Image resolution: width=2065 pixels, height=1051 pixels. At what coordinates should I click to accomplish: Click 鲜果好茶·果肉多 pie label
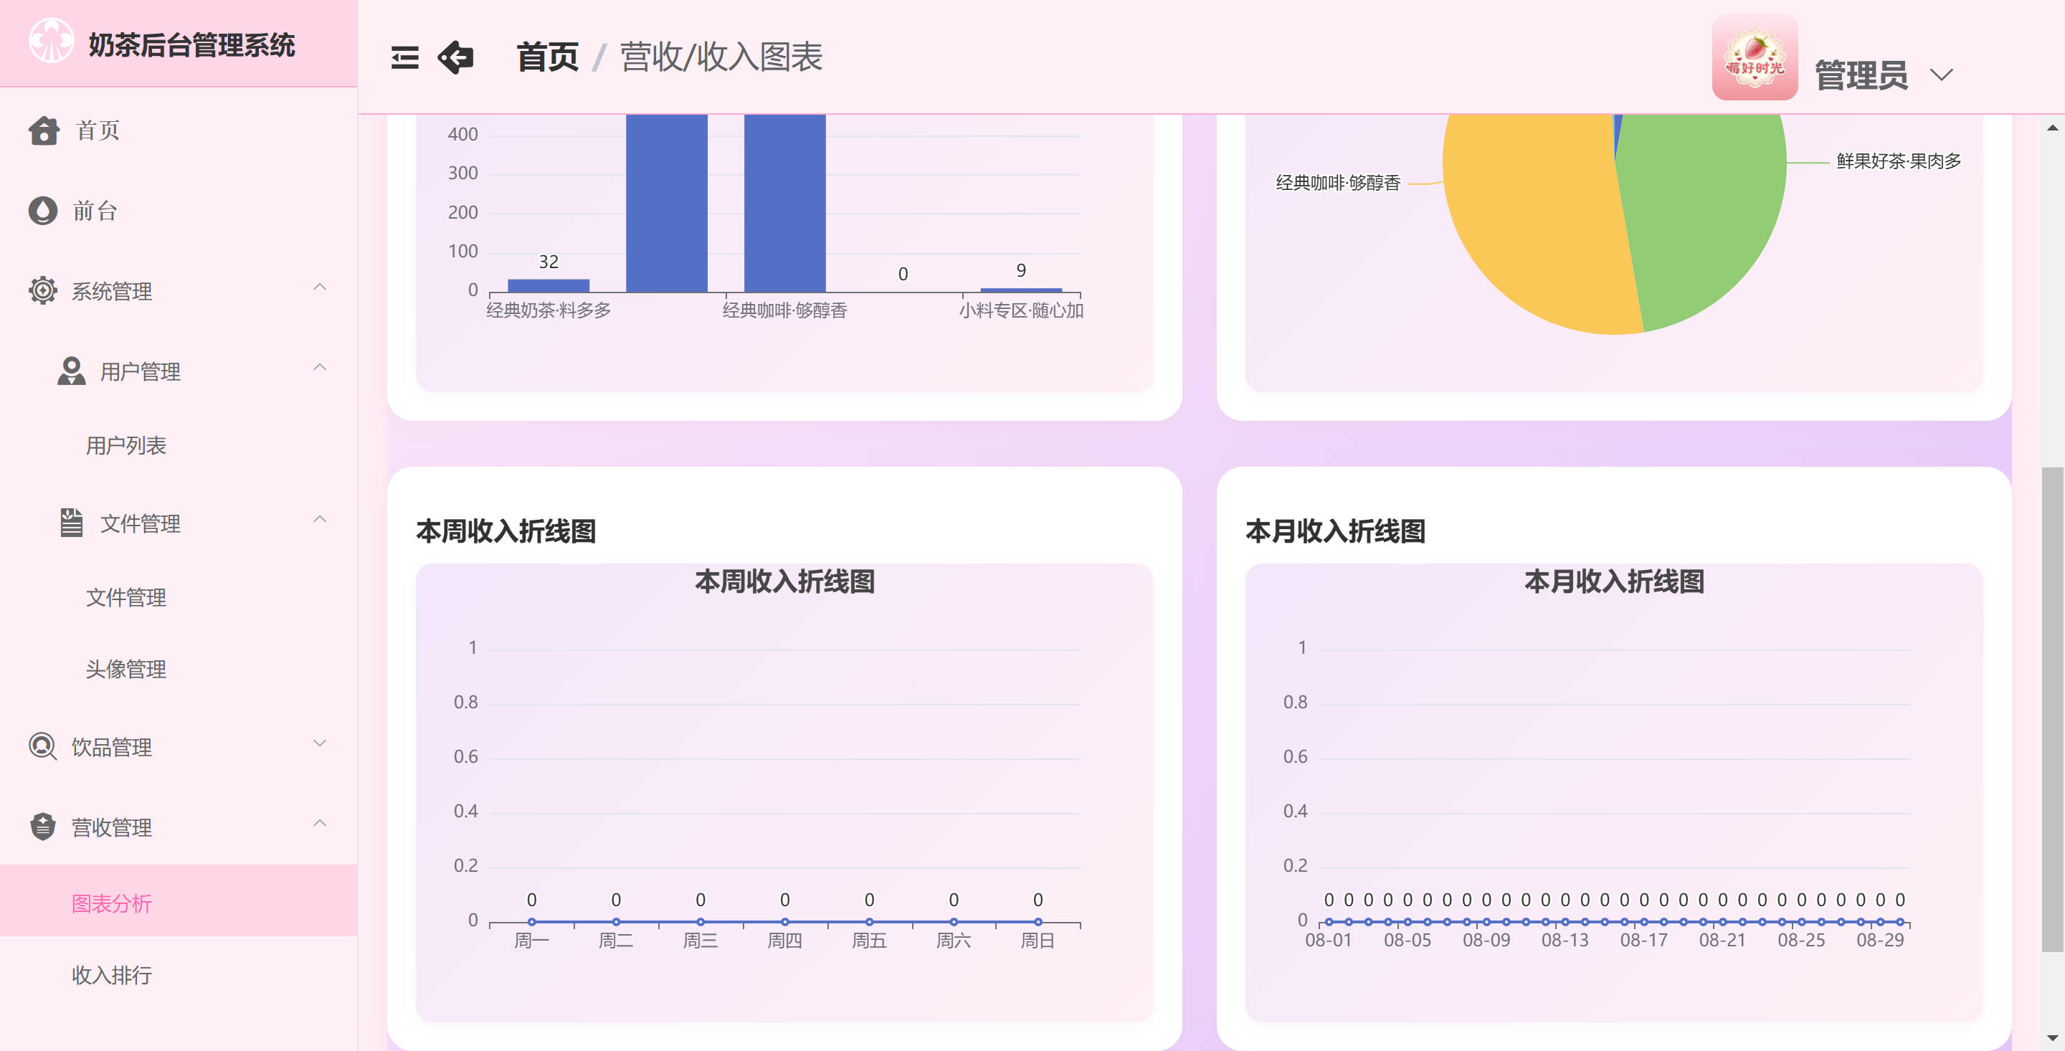[x=1898, y=161]
